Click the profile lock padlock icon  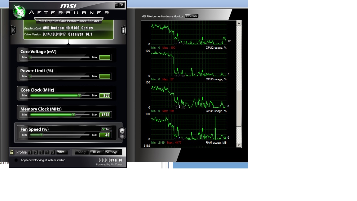pyautogui.click(x=12, y=152)
